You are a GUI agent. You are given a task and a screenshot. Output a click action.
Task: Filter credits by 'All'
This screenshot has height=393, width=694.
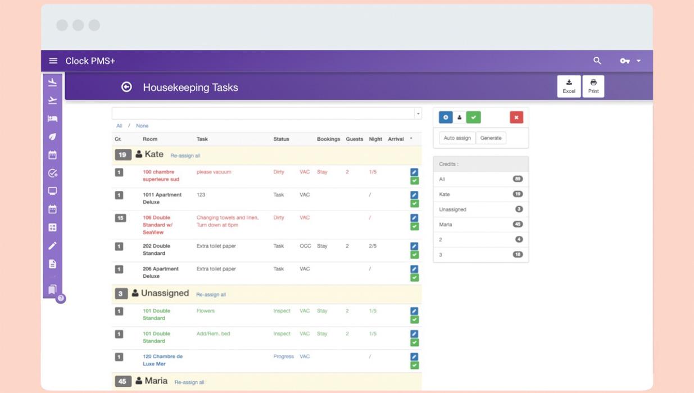tap(481, 179)
